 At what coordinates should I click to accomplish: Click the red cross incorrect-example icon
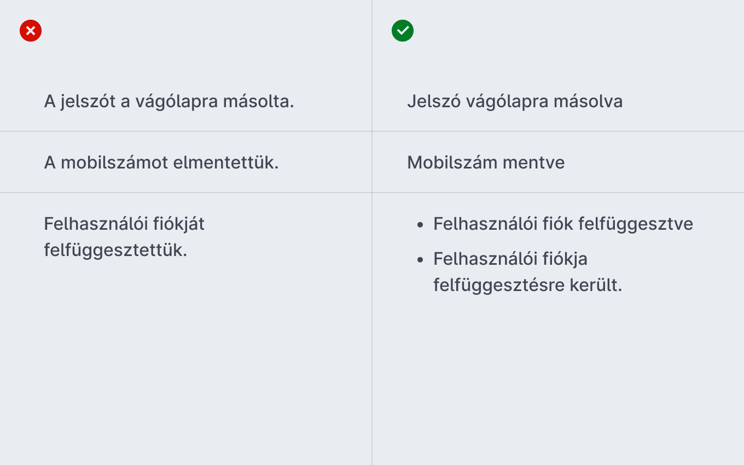[x=31, y=31]
